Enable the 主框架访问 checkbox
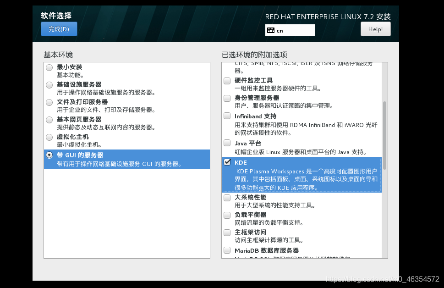The image size is (444, 288). (227, 233)
